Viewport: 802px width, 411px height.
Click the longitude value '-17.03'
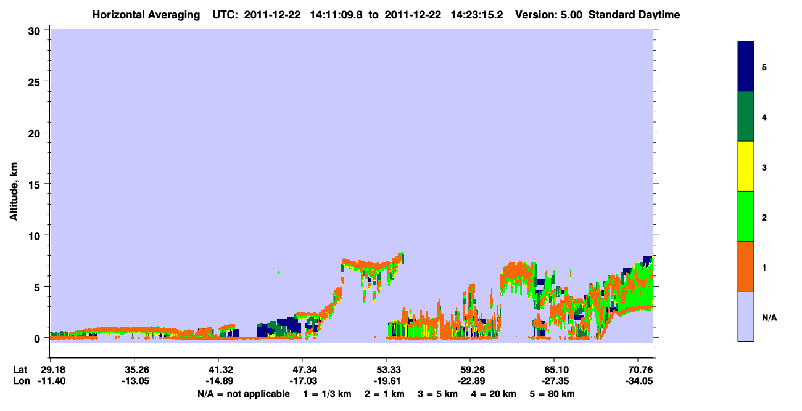(x=302, y=381)
